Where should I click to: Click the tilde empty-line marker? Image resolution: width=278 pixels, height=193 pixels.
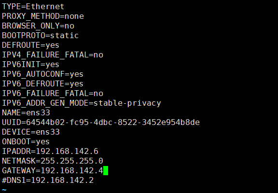4,190
